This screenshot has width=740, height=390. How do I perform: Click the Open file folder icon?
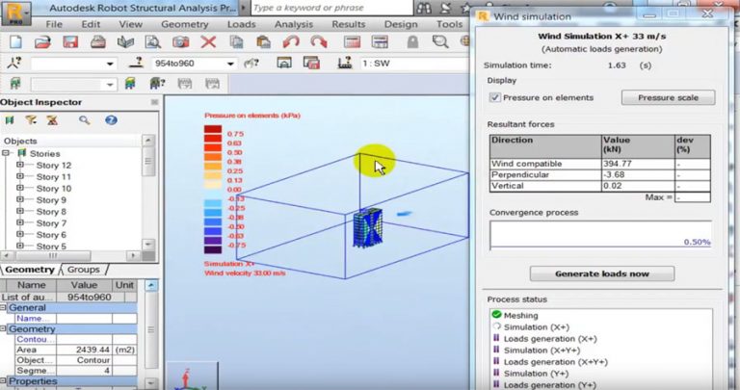[42, 42]
